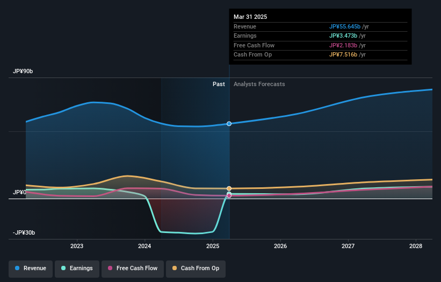Click the 2026 x-axis label

(x=280, y=246)
